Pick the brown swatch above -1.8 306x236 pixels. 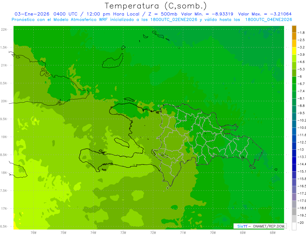[x=294, y=29]
